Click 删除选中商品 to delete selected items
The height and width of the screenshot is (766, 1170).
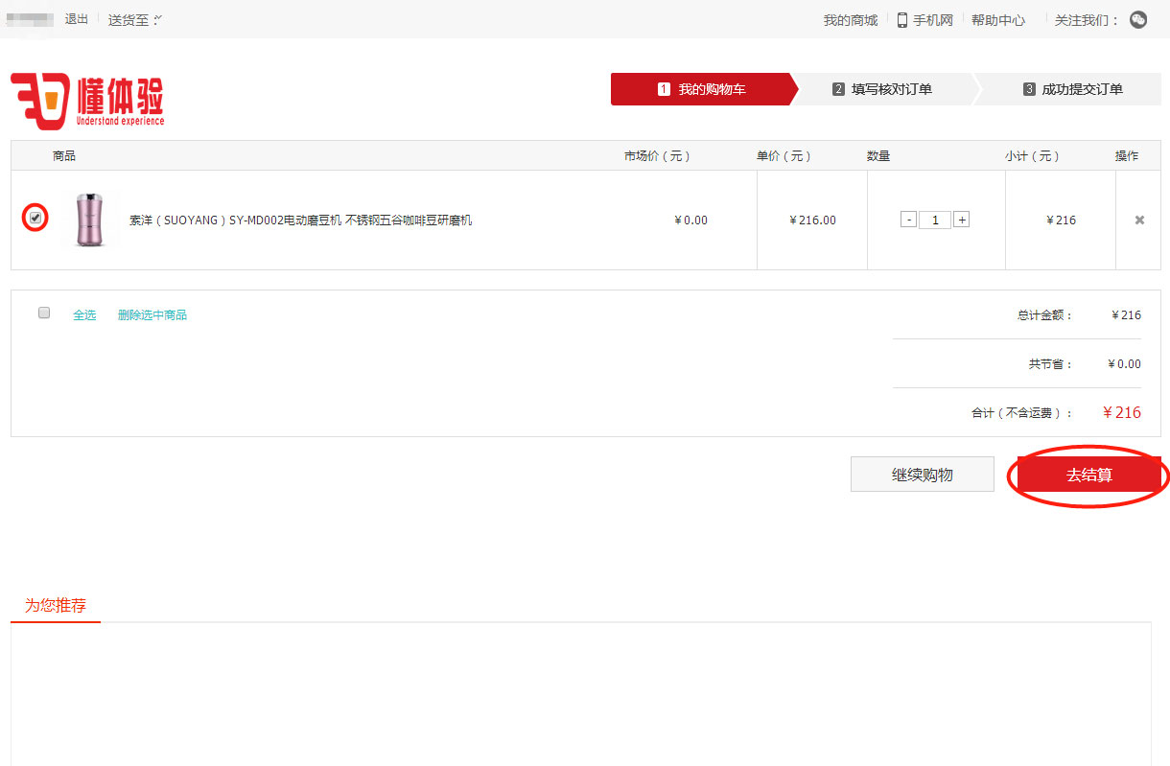152,314
